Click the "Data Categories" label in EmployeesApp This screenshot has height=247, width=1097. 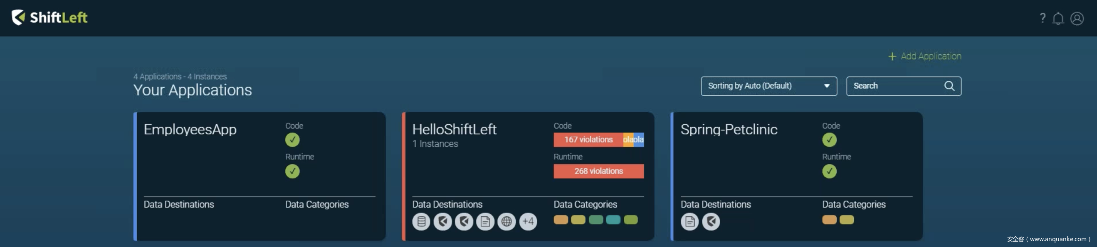coord(317,205)
